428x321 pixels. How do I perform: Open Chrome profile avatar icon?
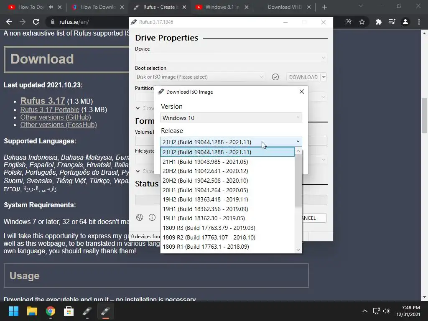405,22
